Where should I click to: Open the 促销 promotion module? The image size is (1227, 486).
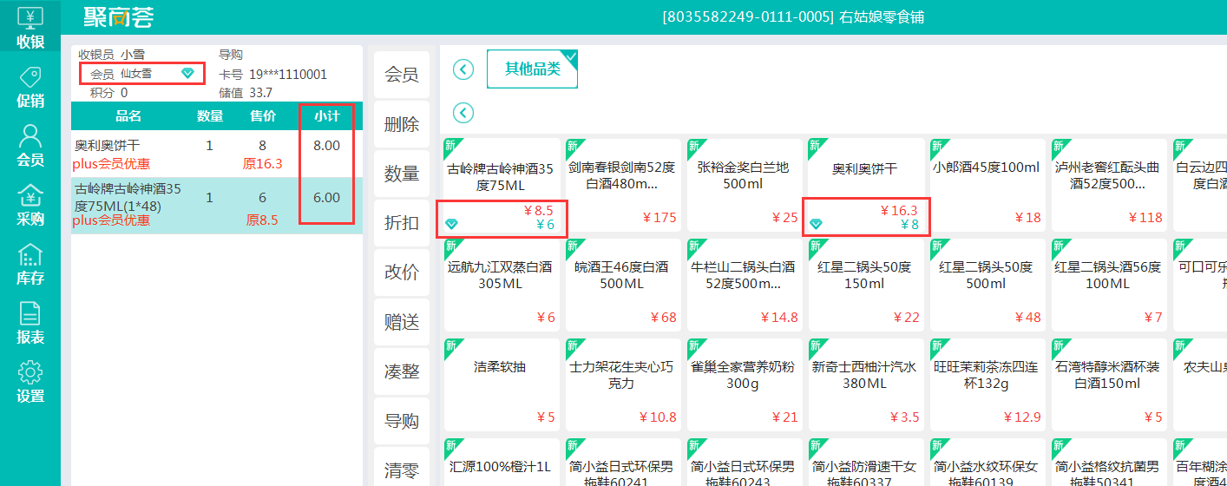pos(30,88)
